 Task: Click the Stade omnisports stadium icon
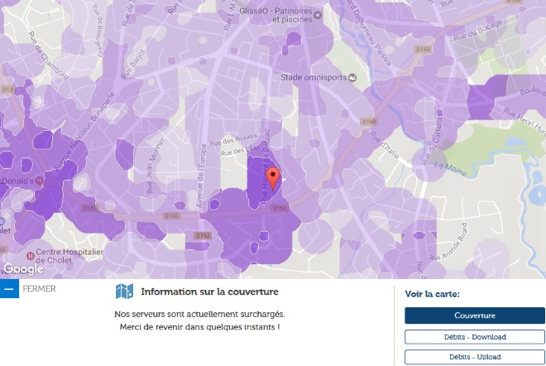point(352,78)
